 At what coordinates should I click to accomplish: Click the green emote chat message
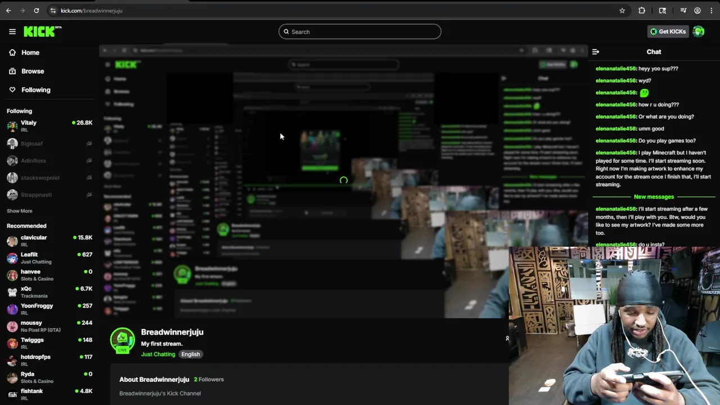(x=644, y=93)
